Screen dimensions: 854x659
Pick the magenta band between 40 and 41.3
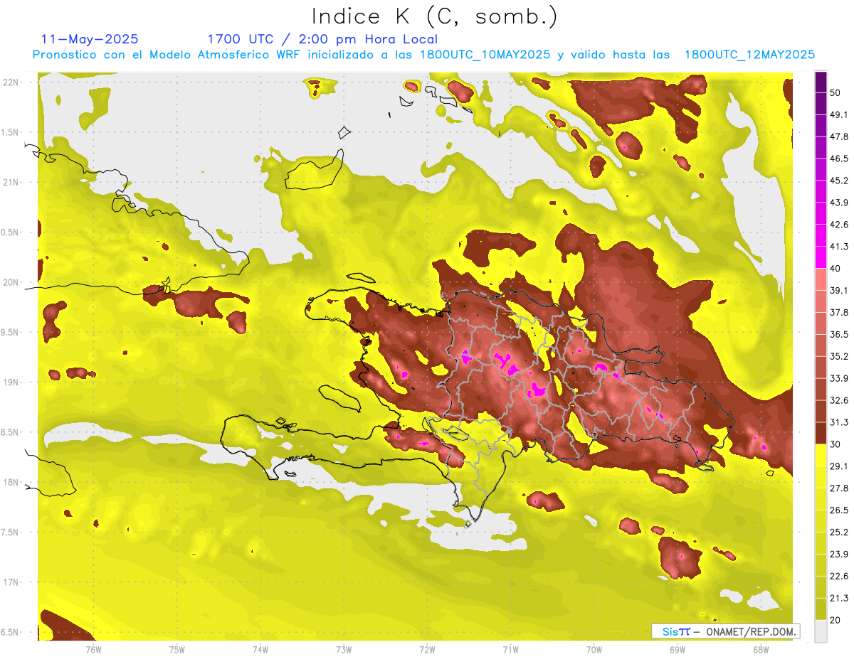[821, 257]
